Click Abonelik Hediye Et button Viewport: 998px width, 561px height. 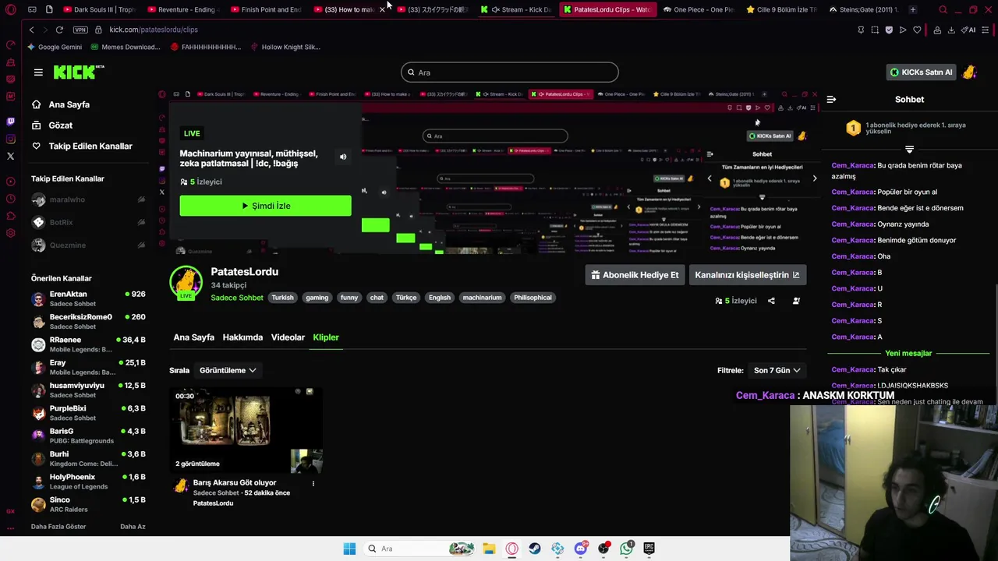pyautogui.click(x=635, y=275)
